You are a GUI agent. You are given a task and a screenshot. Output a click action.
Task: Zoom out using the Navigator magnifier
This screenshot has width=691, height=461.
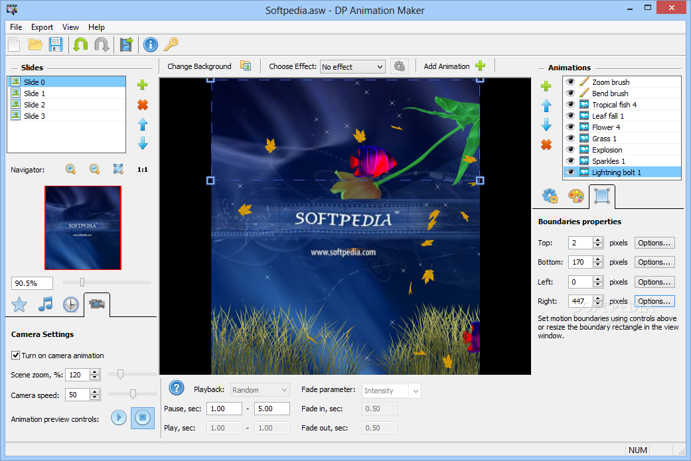[x=94, y=169]
